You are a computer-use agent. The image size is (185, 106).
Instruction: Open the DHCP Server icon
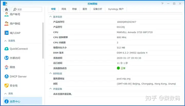click(6, 76)
